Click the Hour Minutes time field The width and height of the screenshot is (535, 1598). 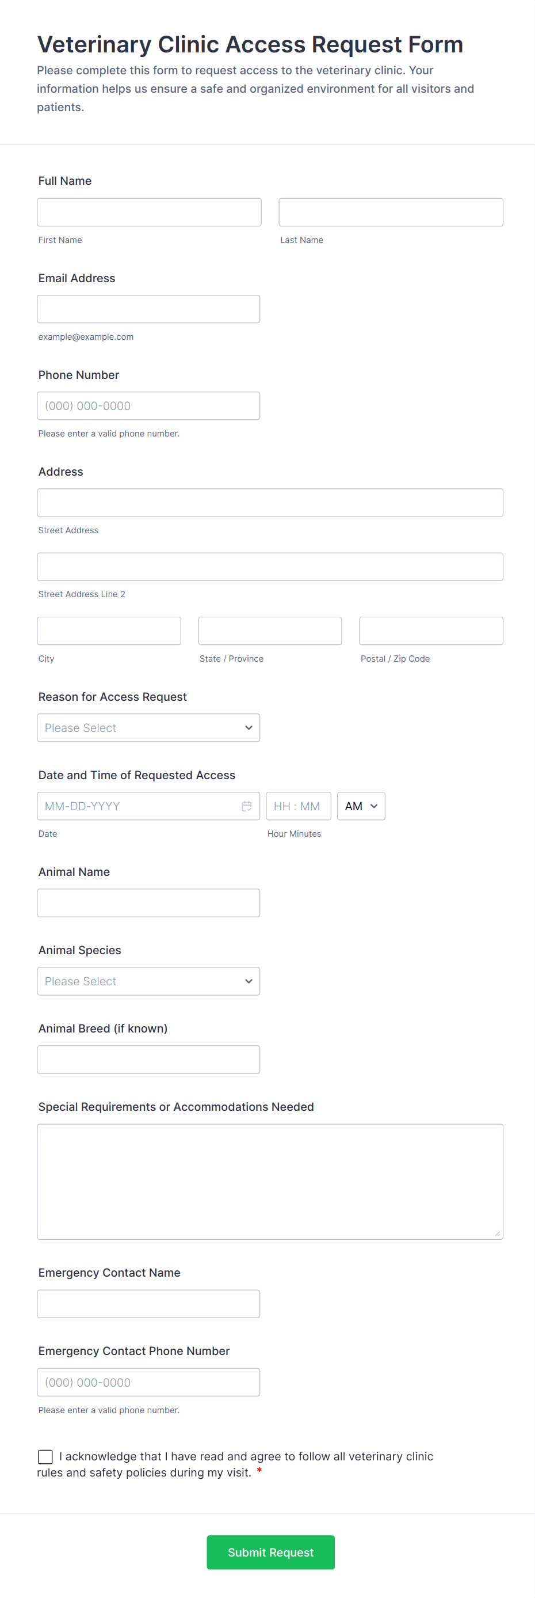(x=298, y=806)
